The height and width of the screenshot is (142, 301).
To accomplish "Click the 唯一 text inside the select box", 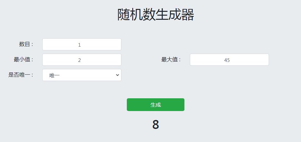I will point(55,75).
